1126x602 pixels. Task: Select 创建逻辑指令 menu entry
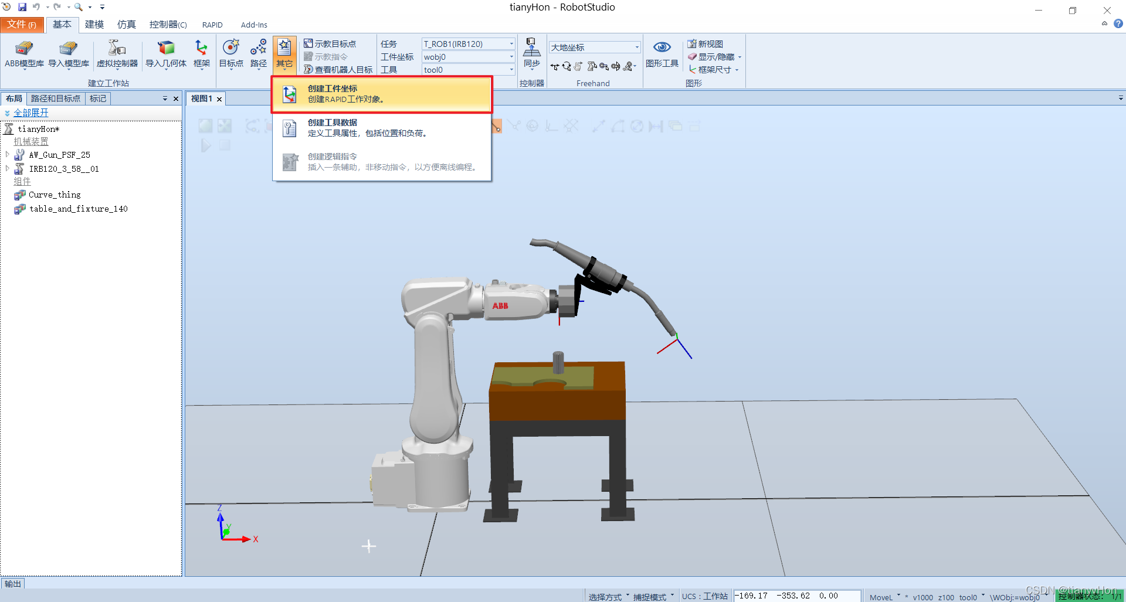click(382, 162)
